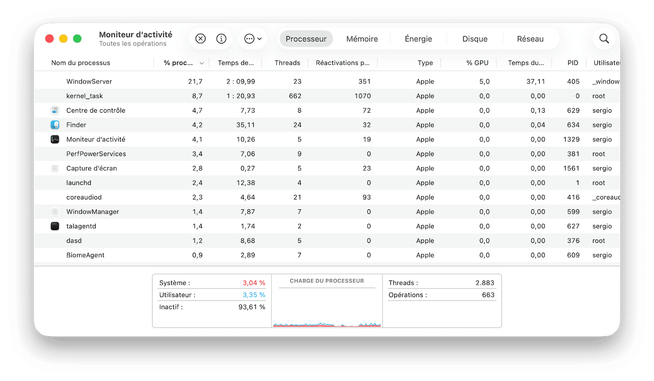
Task: Click the Finder process name text
Action: [76, 125]
